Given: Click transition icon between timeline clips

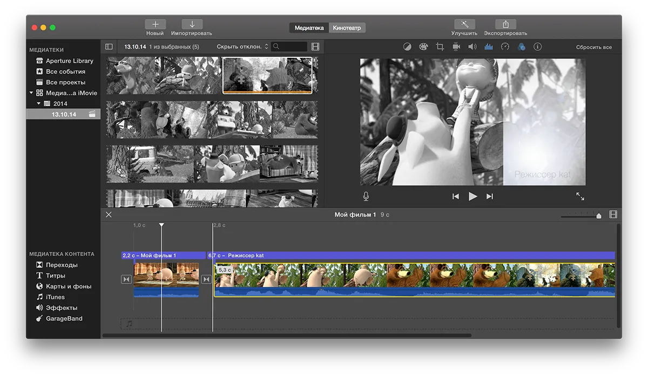Looking at the screenshot, I should [206, 279].
